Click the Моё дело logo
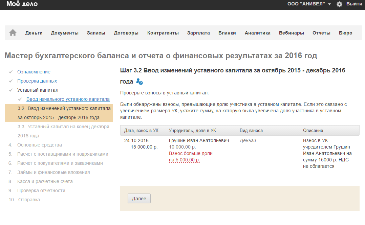The height and width of the screenshot is (225, 365). pyautogui.click(x=22, y=3)
